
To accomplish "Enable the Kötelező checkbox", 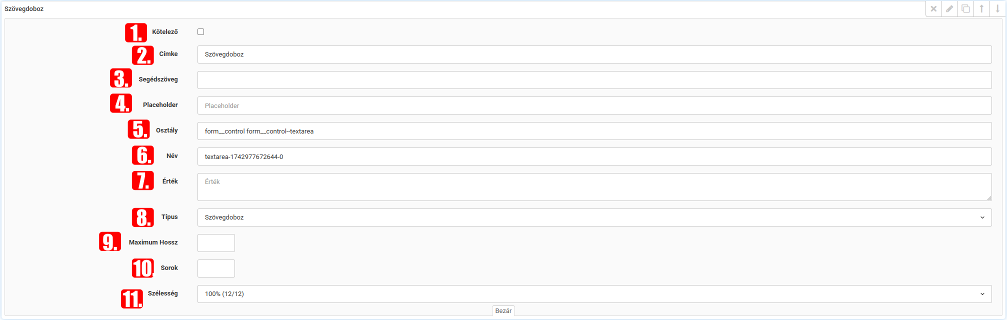I will 200,32.
